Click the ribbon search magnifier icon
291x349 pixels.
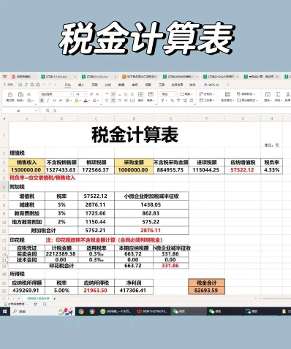tap(228, 85)
